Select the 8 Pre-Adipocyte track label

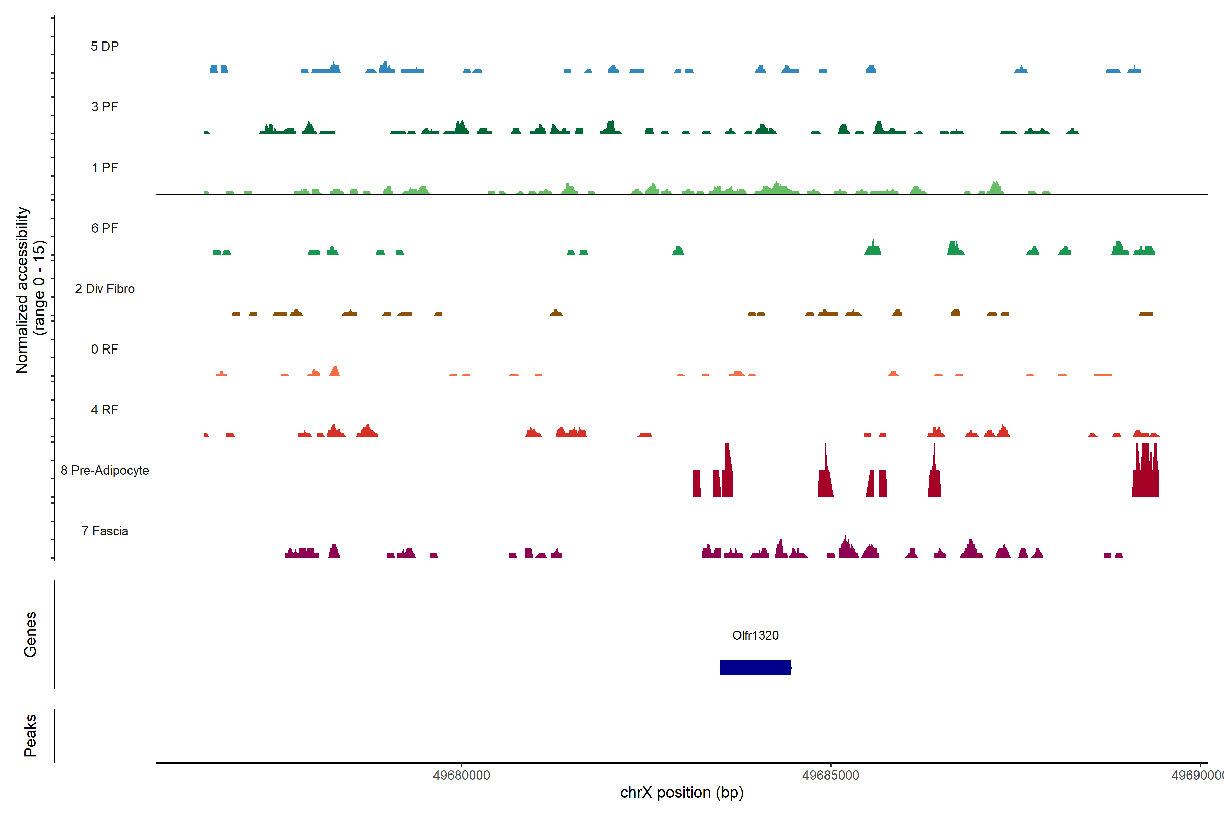105,470
